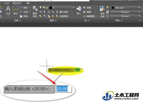Click the layer Lock icon in 图层 panel
Image resolution: width=143 pixels, height=107 pixels.
[x=53, y=12]
